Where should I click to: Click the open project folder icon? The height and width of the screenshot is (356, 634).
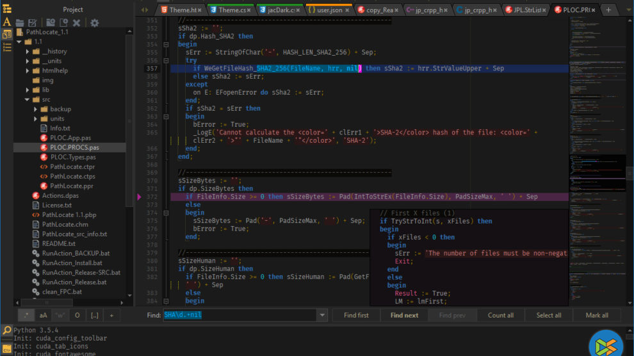(x=20, y=22)
